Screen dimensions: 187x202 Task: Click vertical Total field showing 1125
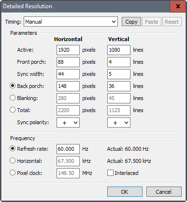[119, 110]
